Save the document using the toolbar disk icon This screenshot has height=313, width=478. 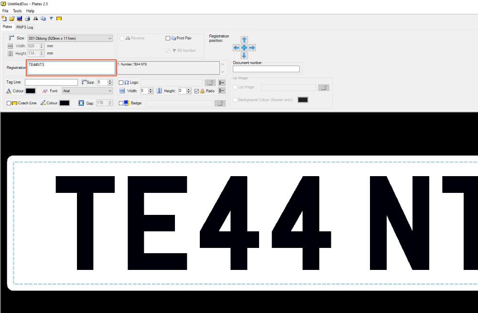(x=20, y=19)
